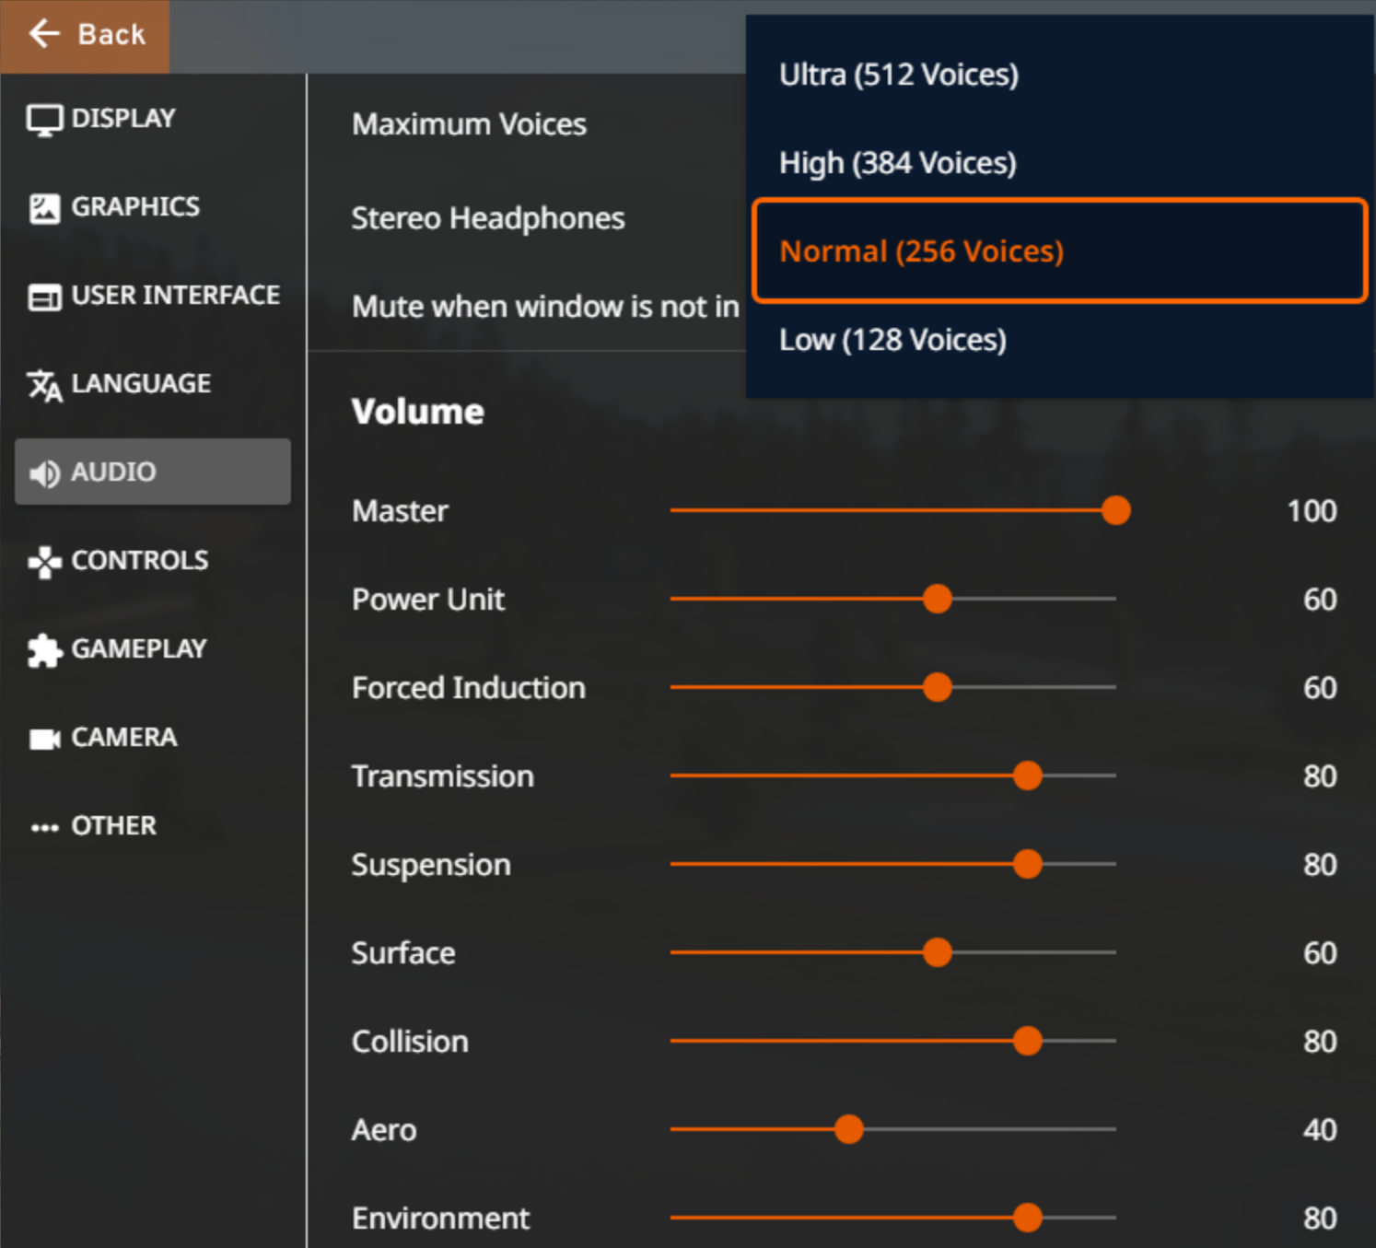Open Camera settings via camera icon
The image size is (1376, 1248).
(44, 739)
